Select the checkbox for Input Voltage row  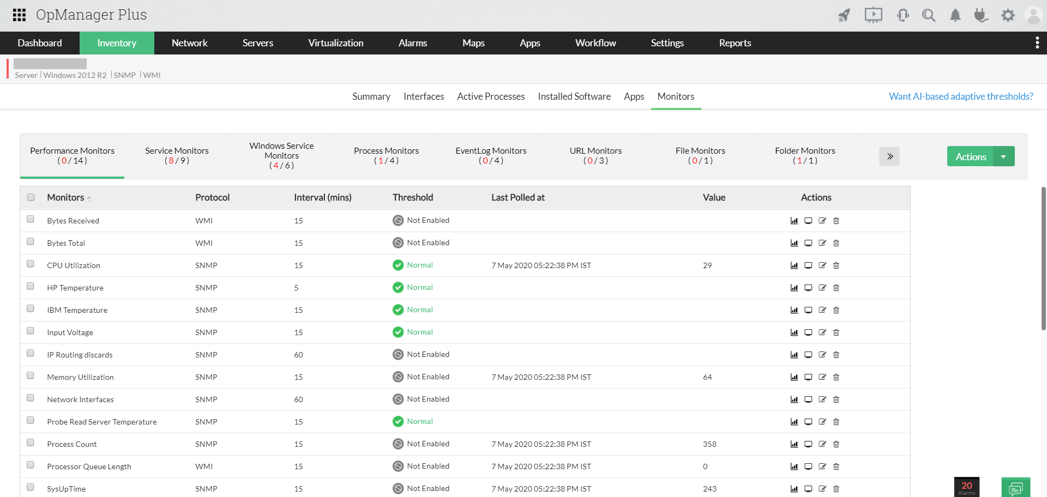(x=31, y=330)
